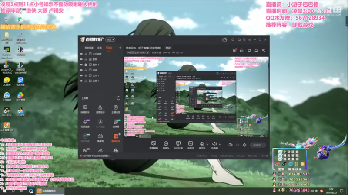Toggle the 麦克风 microphone icon
The image size is (348, 195).
(x=202, y=144)
